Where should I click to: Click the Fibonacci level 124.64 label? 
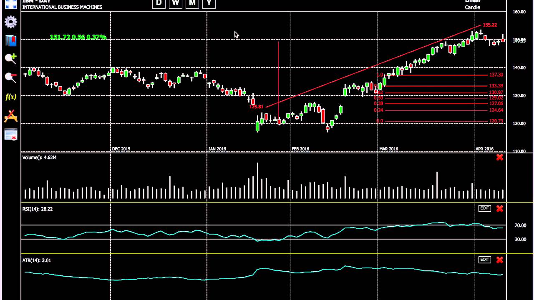point(496,110)
